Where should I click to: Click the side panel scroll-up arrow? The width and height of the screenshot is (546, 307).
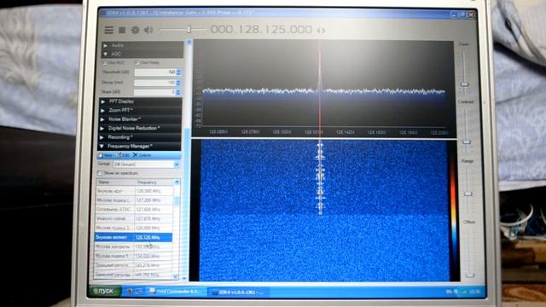[x=189, y=43]
